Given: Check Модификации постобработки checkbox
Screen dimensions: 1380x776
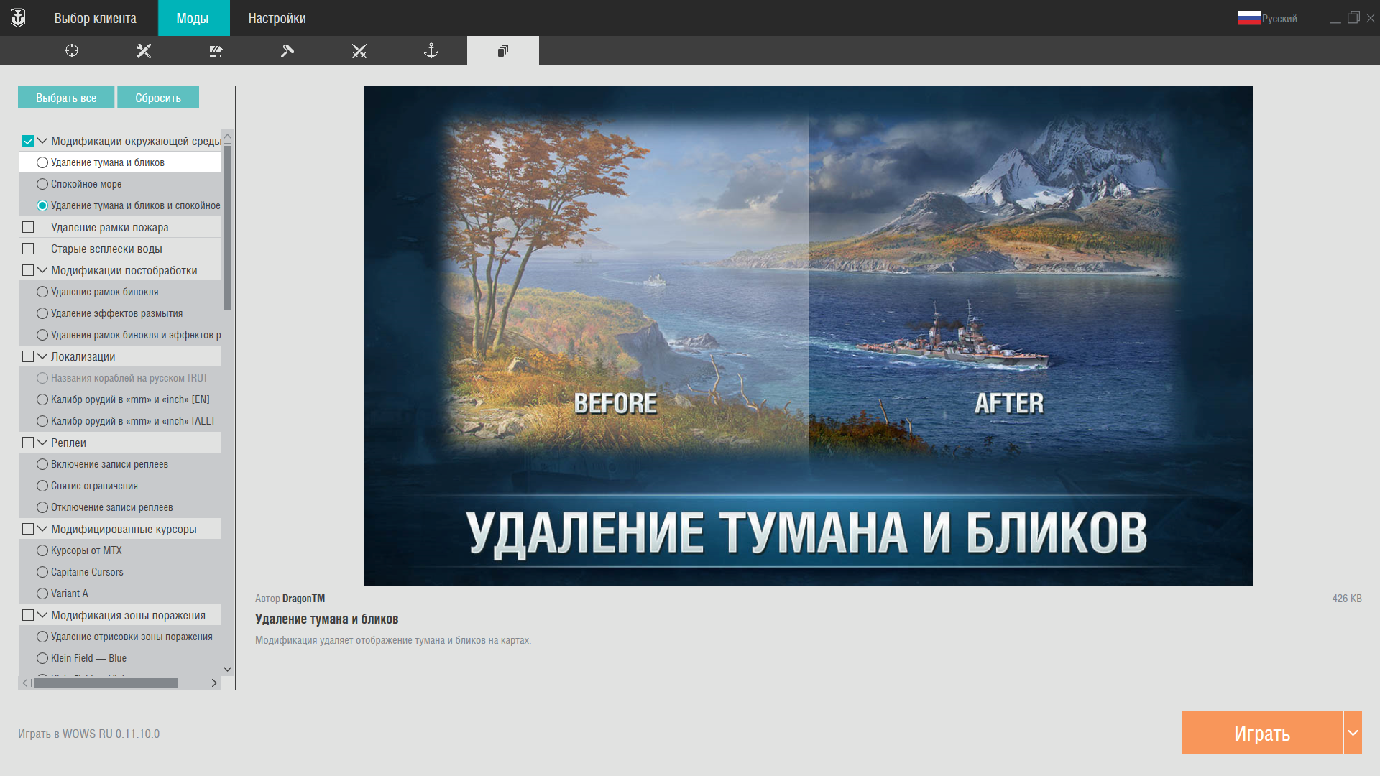Looking at the screenshot, I should pos(28,270).
